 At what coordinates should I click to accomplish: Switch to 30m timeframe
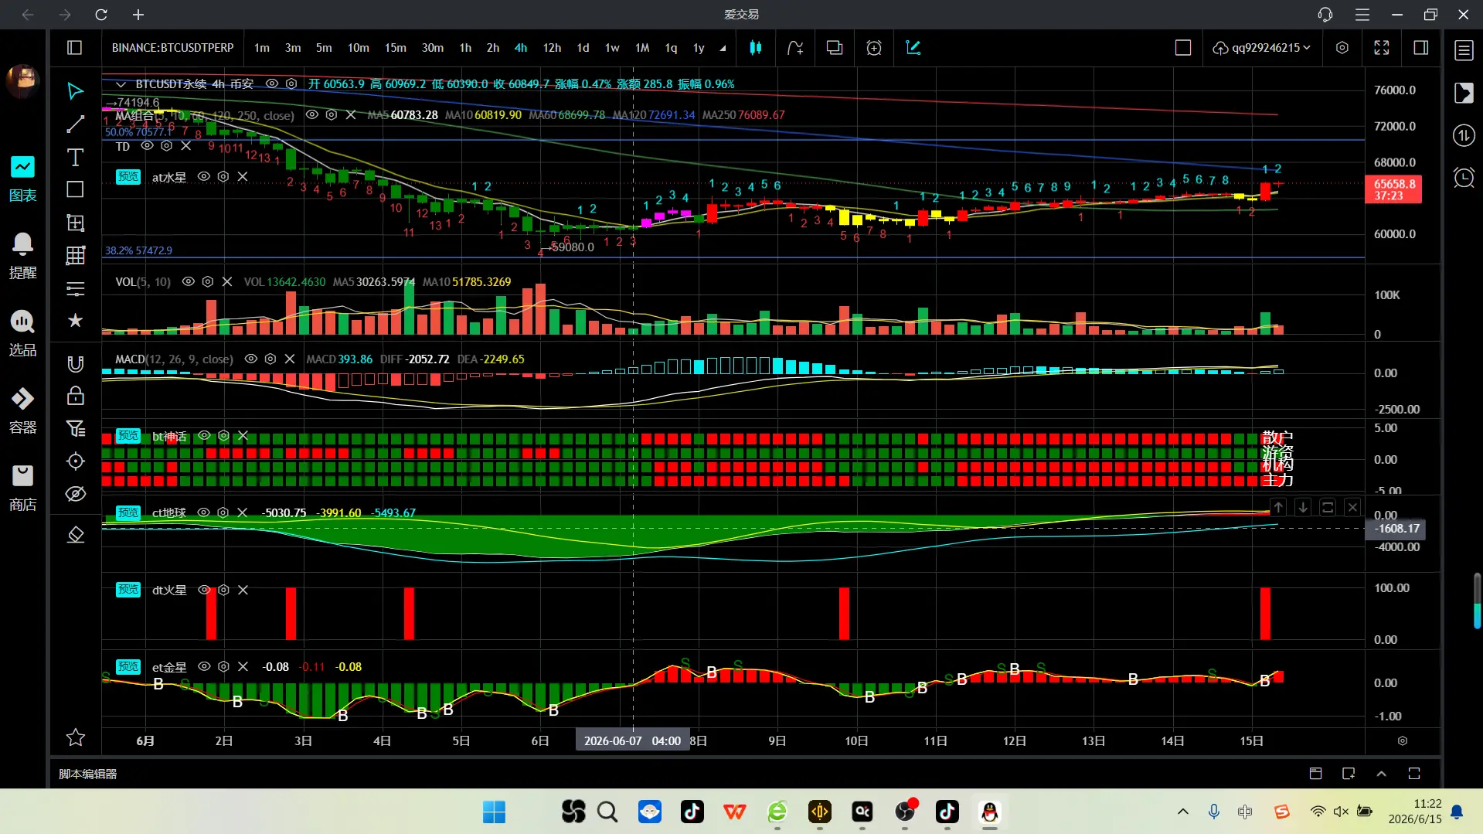pyautogui.click(x=433, y=48)
